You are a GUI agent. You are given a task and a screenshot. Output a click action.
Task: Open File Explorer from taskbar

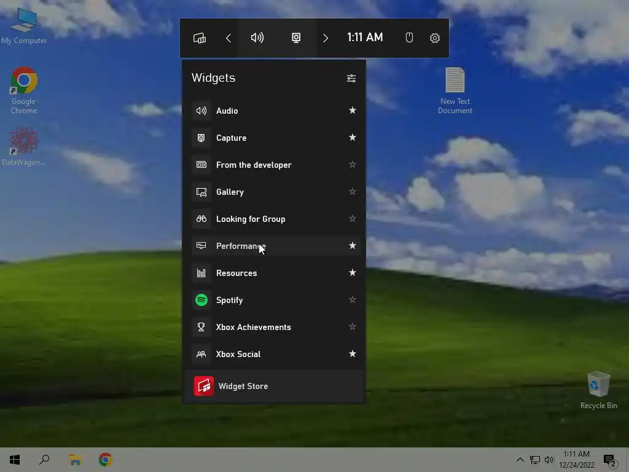[x=75, y=460]
